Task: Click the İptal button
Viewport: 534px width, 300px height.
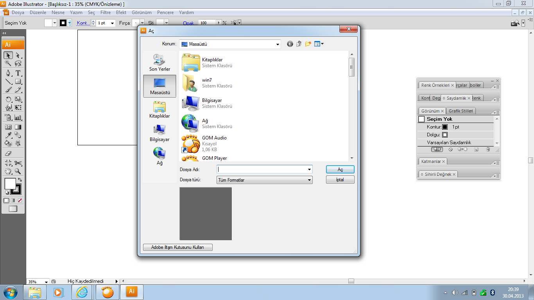Action: click(340, 180)
